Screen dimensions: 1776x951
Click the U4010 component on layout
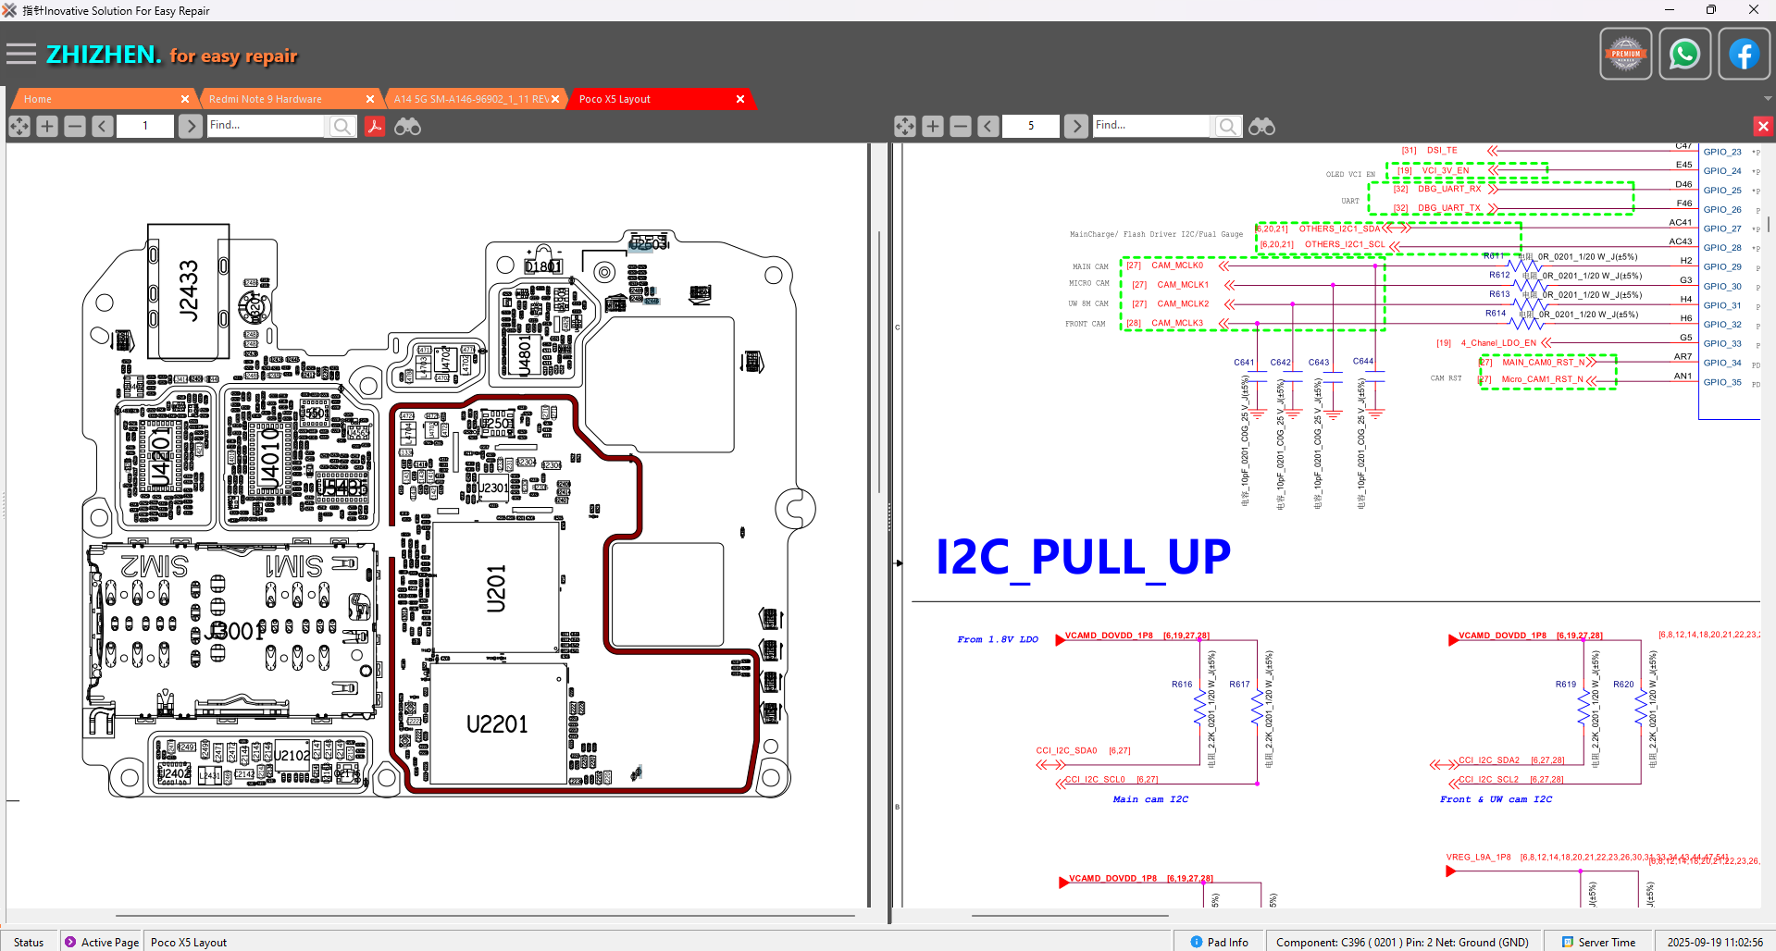(269, 460)
